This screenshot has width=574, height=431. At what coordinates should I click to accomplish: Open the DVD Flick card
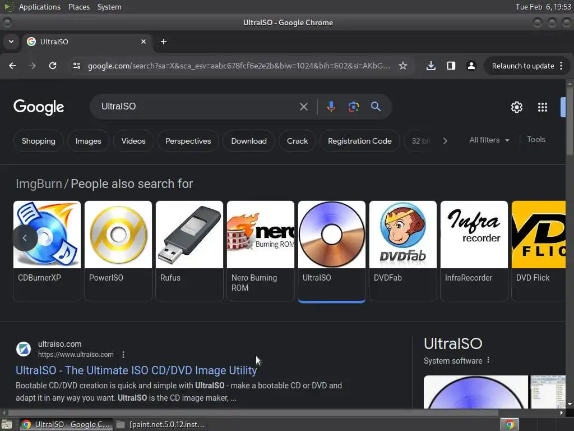tap(539, 251)
